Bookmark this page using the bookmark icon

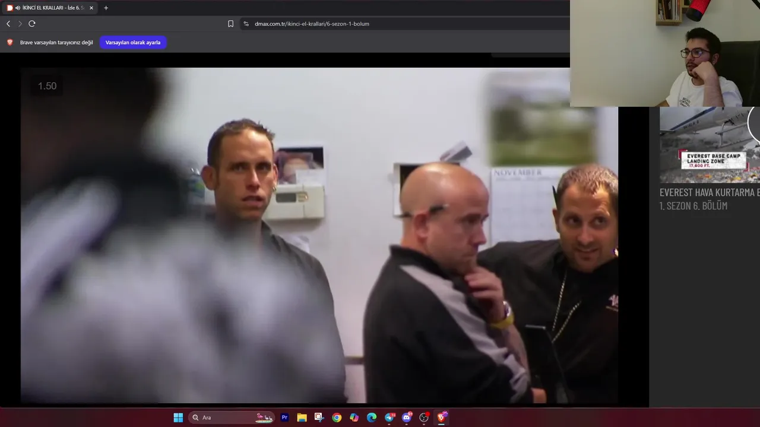tap(230, 24)
